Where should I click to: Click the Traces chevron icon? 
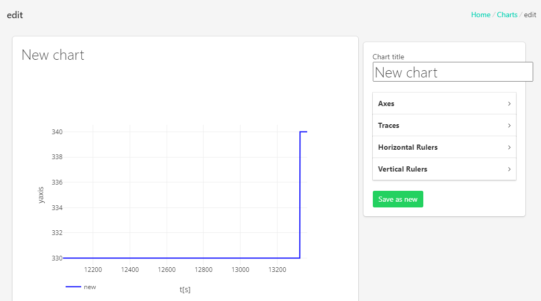click(509, 125)
